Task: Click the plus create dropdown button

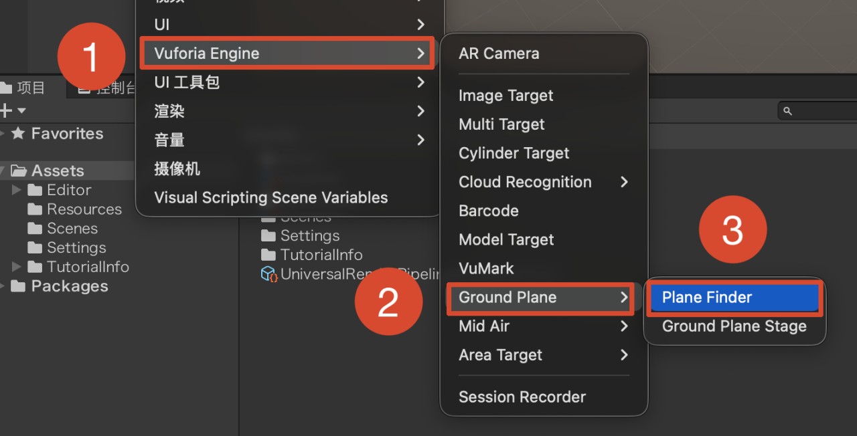Action: click(13, 110)
